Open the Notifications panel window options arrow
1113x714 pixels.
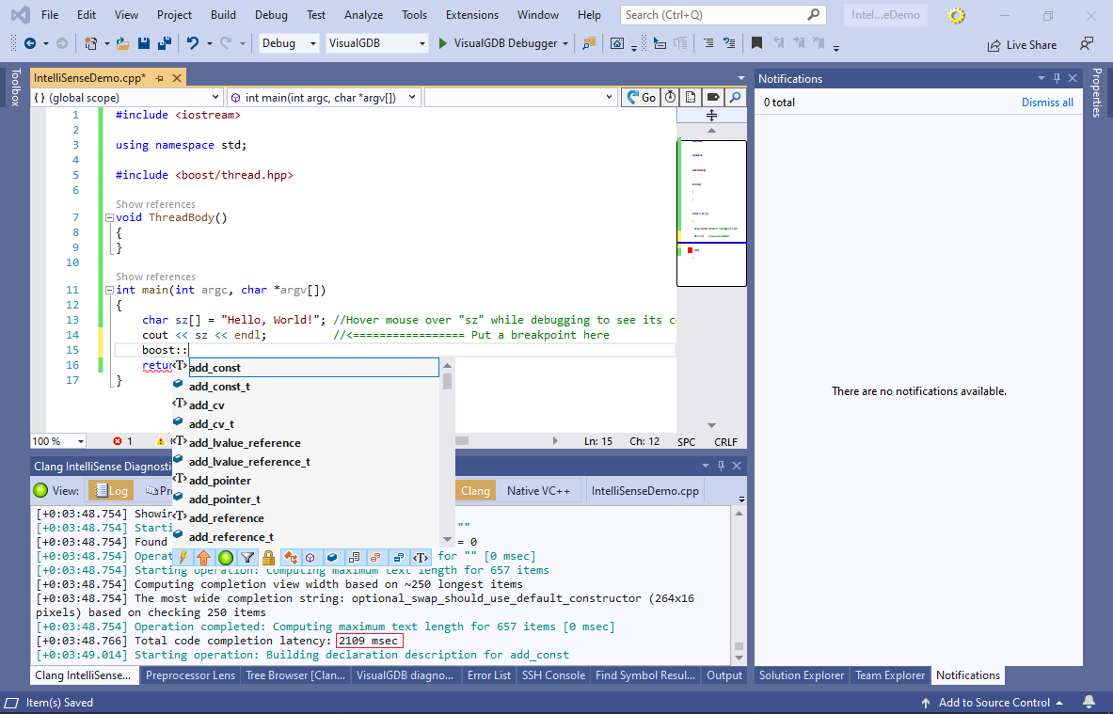[x=1041, y=78]
